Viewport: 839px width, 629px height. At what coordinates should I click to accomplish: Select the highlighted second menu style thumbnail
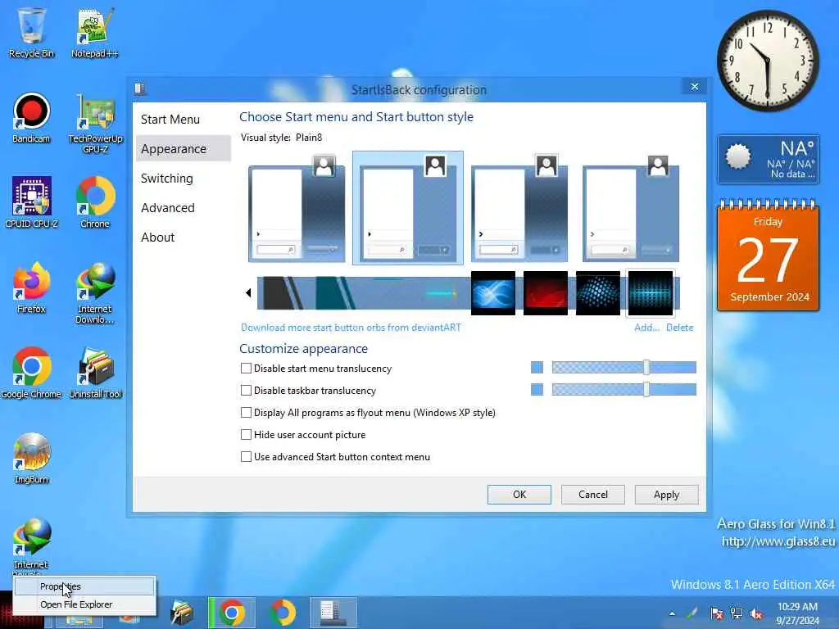408,208
